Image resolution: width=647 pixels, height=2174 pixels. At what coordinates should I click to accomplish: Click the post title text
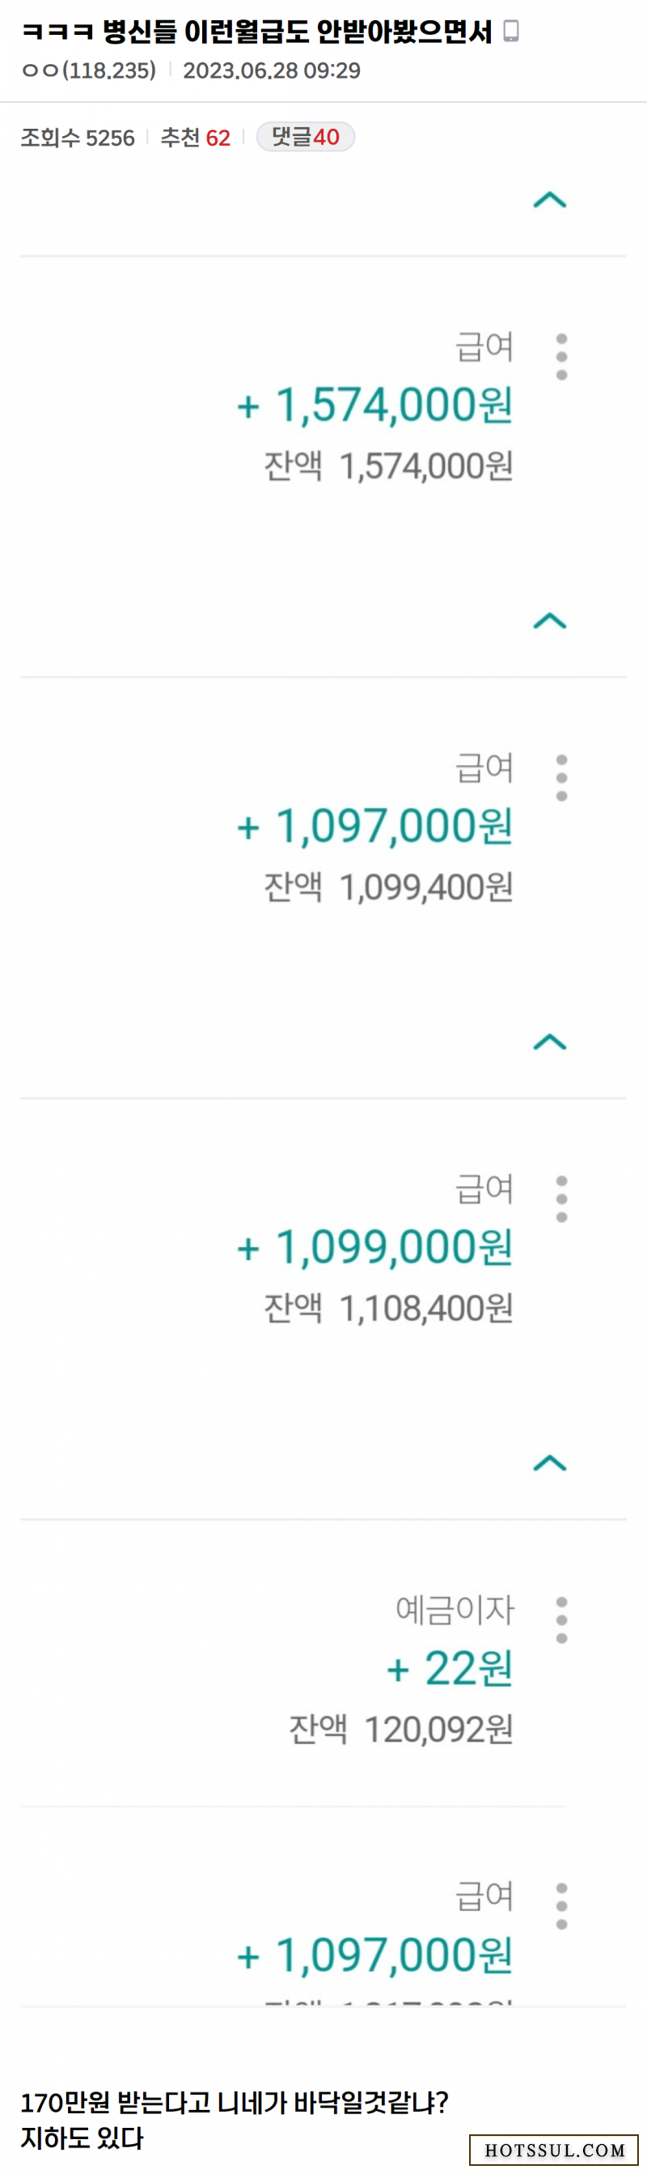(256, 32)
